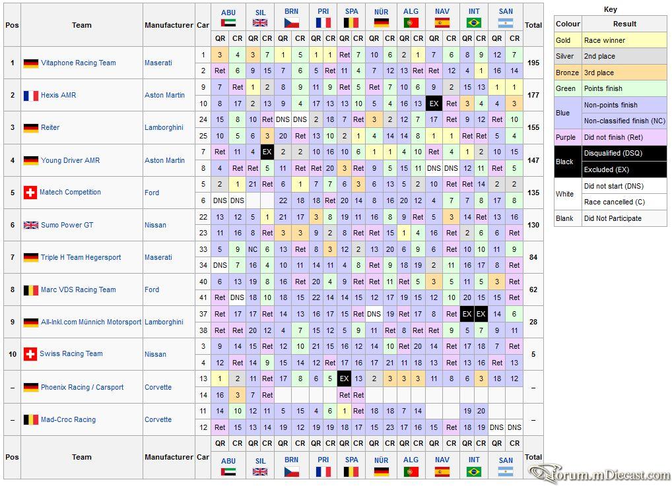This screenshot has height=486, width=672.
Task: Open the SIL round link in top header
Action: click(260, 13)
